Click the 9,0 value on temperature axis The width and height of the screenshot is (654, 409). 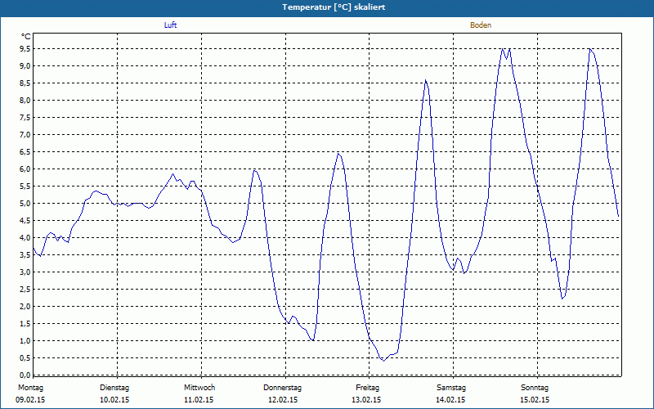[x=25, y=66]
